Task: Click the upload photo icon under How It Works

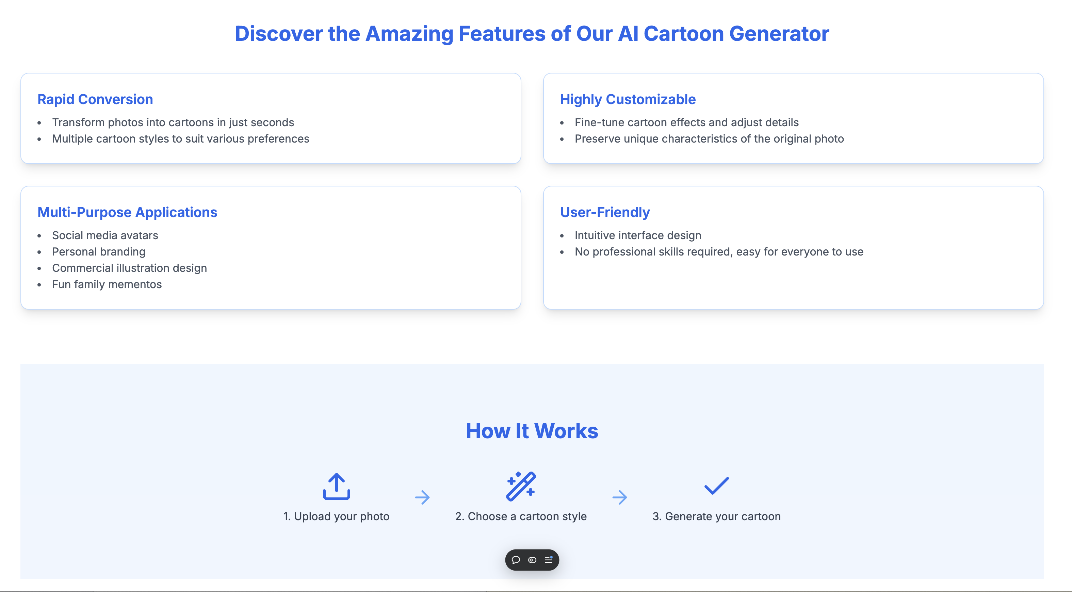Action: pos(336,488)
